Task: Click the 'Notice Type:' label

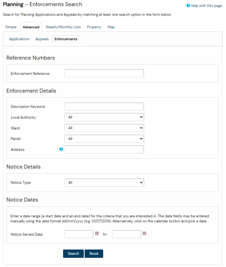Action: click(21, 183)
